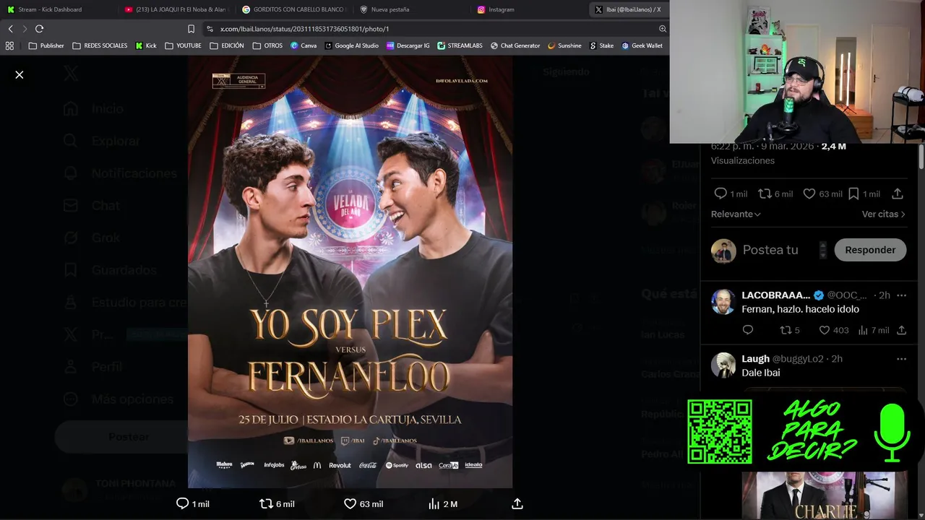
Task: Click the green microphone overlay icon
Action: [x=892, y=433]
